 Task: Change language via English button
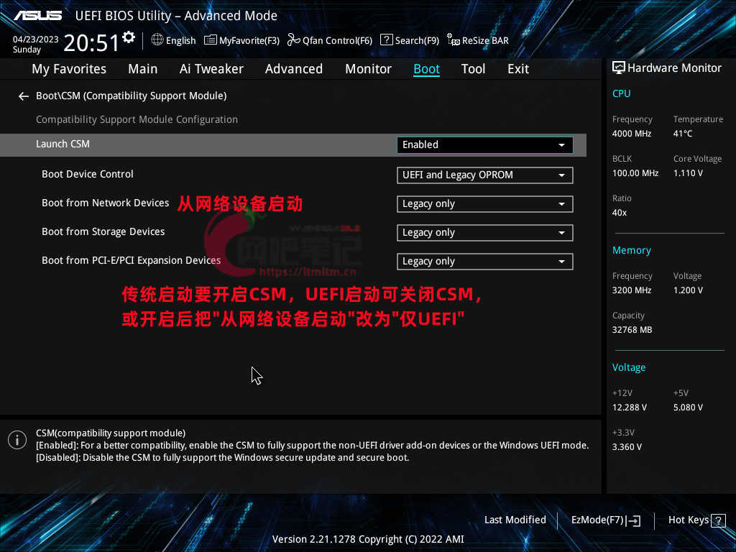[x=180, y=41]
